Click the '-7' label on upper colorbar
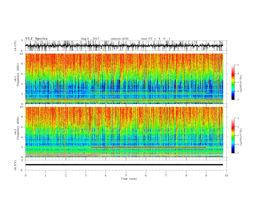Screen dimensions: 255x197 tap(237, 100)
